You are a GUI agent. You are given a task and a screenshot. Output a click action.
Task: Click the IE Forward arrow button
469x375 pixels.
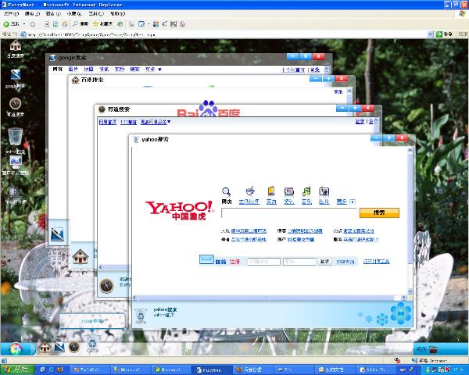pos(33,24)
